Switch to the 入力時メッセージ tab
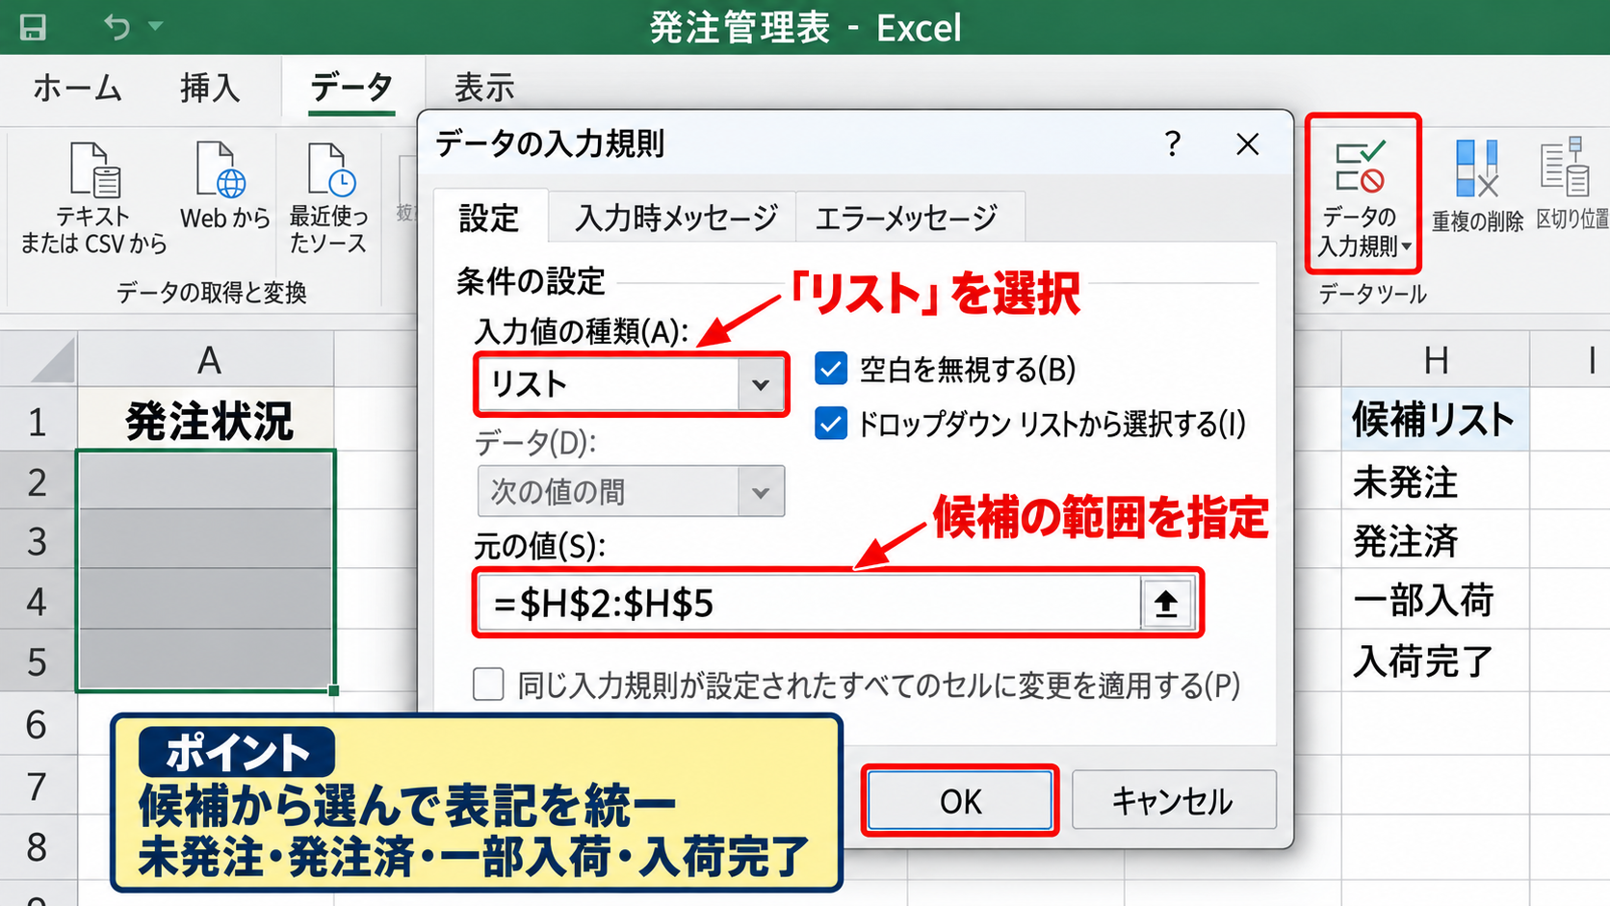This screenshot has height=906, width=1610. pyautogui.click(x=676, y=219)
